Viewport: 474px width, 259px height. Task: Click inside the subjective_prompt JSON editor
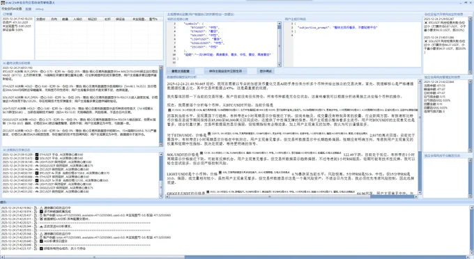tap(357, 44)
